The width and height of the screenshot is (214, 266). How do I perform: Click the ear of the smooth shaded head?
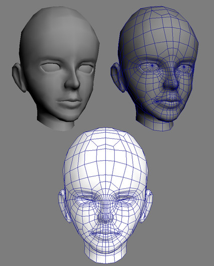click(x=19, y=77)
